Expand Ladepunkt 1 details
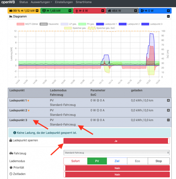The height and width of the screenshot is (179, 176). click(x=168, y=100)
